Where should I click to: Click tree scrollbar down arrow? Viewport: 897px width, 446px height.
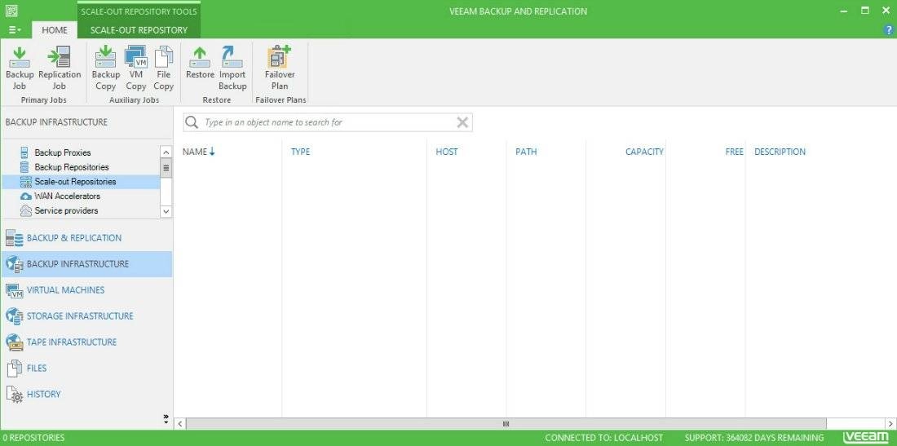(166, 211)
